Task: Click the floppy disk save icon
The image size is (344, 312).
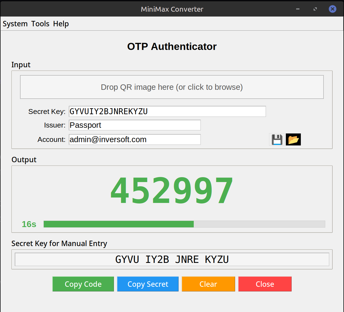Action: 277,139
